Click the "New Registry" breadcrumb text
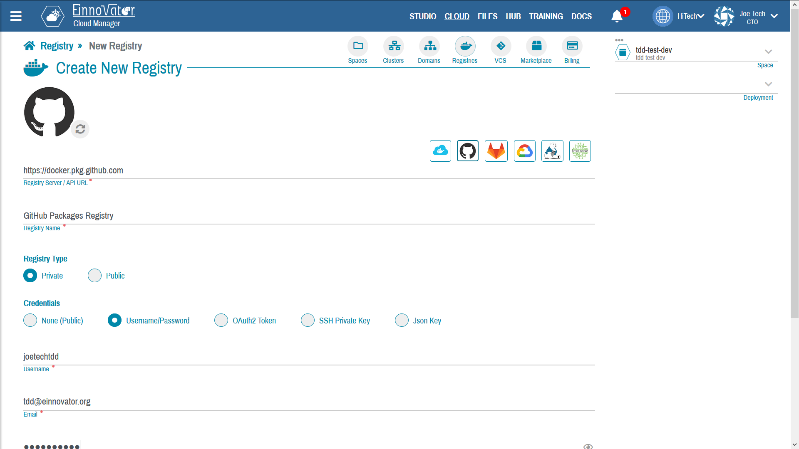This screenshot has height=449, width=799. [x=115, y=46]
